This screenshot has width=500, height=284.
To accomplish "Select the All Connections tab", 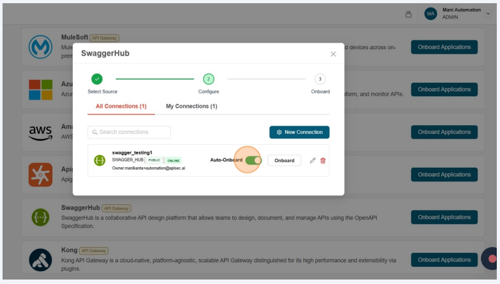I will coord(121,106).
